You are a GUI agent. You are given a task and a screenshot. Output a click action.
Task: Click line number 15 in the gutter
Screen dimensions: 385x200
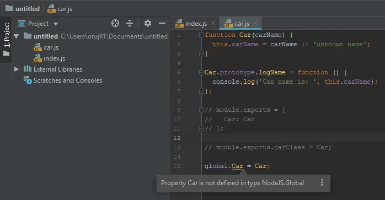tap(177, 166)
